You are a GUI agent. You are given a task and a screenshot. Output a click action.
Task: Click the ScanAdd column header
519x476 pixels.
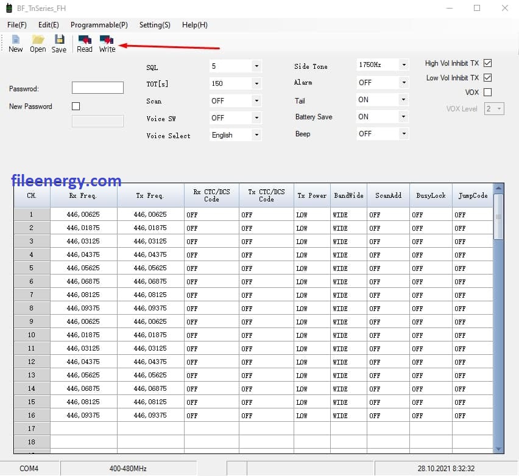388,195
